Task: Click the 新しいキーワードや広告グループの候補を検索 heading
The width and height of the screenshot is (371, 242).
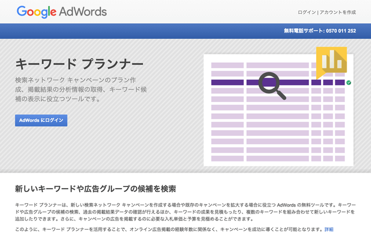Action: 95,189
